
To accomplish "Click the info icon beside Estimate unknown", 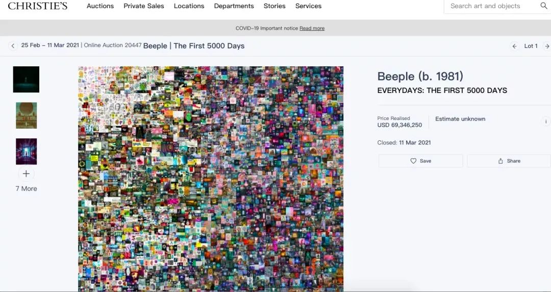I will (546, 121).
